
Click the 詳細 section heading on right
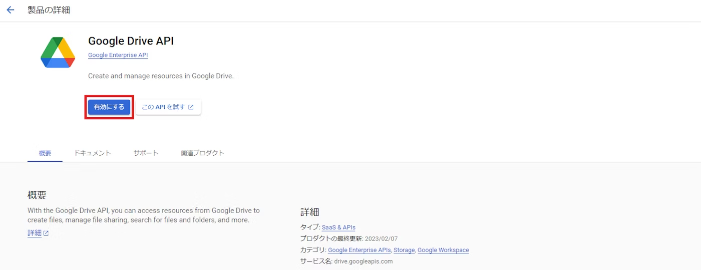pyautogui.click(x=310, y=212)
